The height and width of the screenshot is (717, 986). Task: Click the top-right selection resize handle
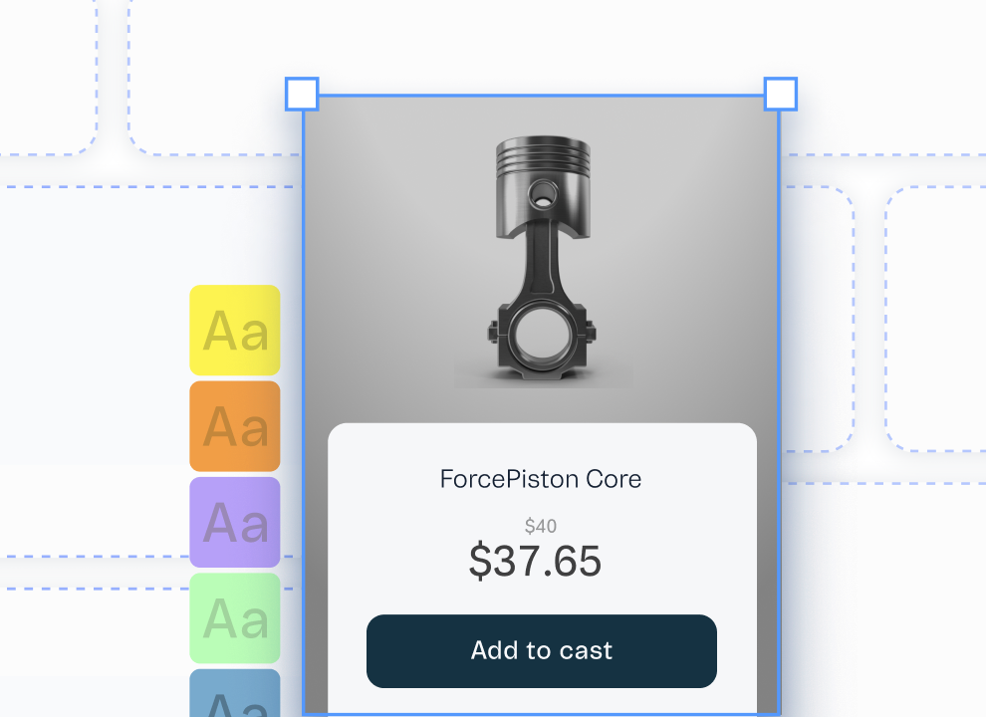(780, 95)
